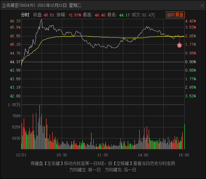206x179 pixels.
Task: Click the 15:00 time axis label
Action: (184, 155)
